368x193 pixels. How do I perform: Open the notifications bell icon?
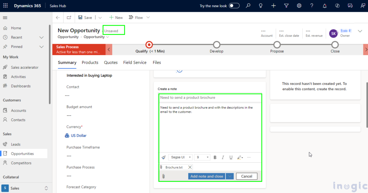(325, 6)
